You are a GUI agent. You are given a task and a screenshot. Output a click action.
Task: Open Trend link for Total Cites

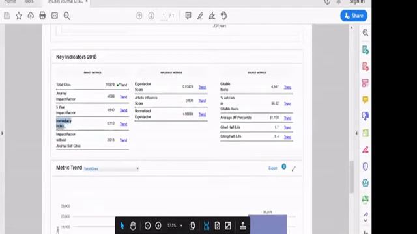[123, 85]
